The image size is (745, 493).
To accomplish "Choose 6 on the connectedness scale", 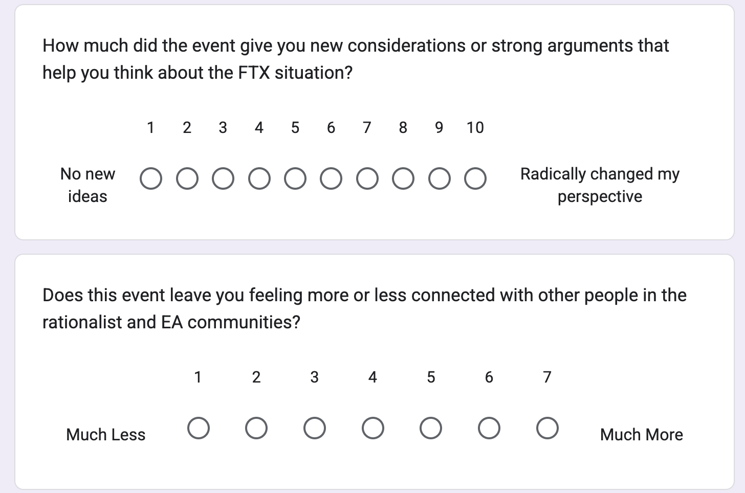I will 489,428.
